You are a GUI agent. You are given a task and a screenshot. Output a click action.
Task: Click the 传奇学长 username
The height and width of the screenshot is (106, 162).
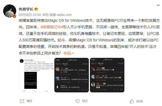pyautogui.click(x=26, y=9)
